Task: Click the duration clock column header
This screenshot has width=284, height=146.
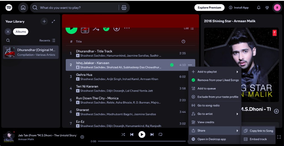Action: (183, 42)
